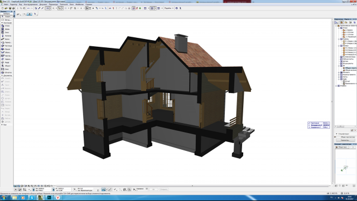Select the Object (Объект) tool

[6, 66]
